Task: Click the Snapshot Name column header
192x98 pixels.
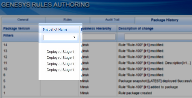Action: click(55, 30)
